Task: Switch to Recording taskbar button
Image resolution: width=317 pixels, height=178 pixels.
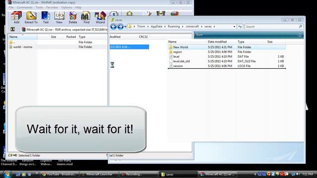Action: click(x=139, y=174)
